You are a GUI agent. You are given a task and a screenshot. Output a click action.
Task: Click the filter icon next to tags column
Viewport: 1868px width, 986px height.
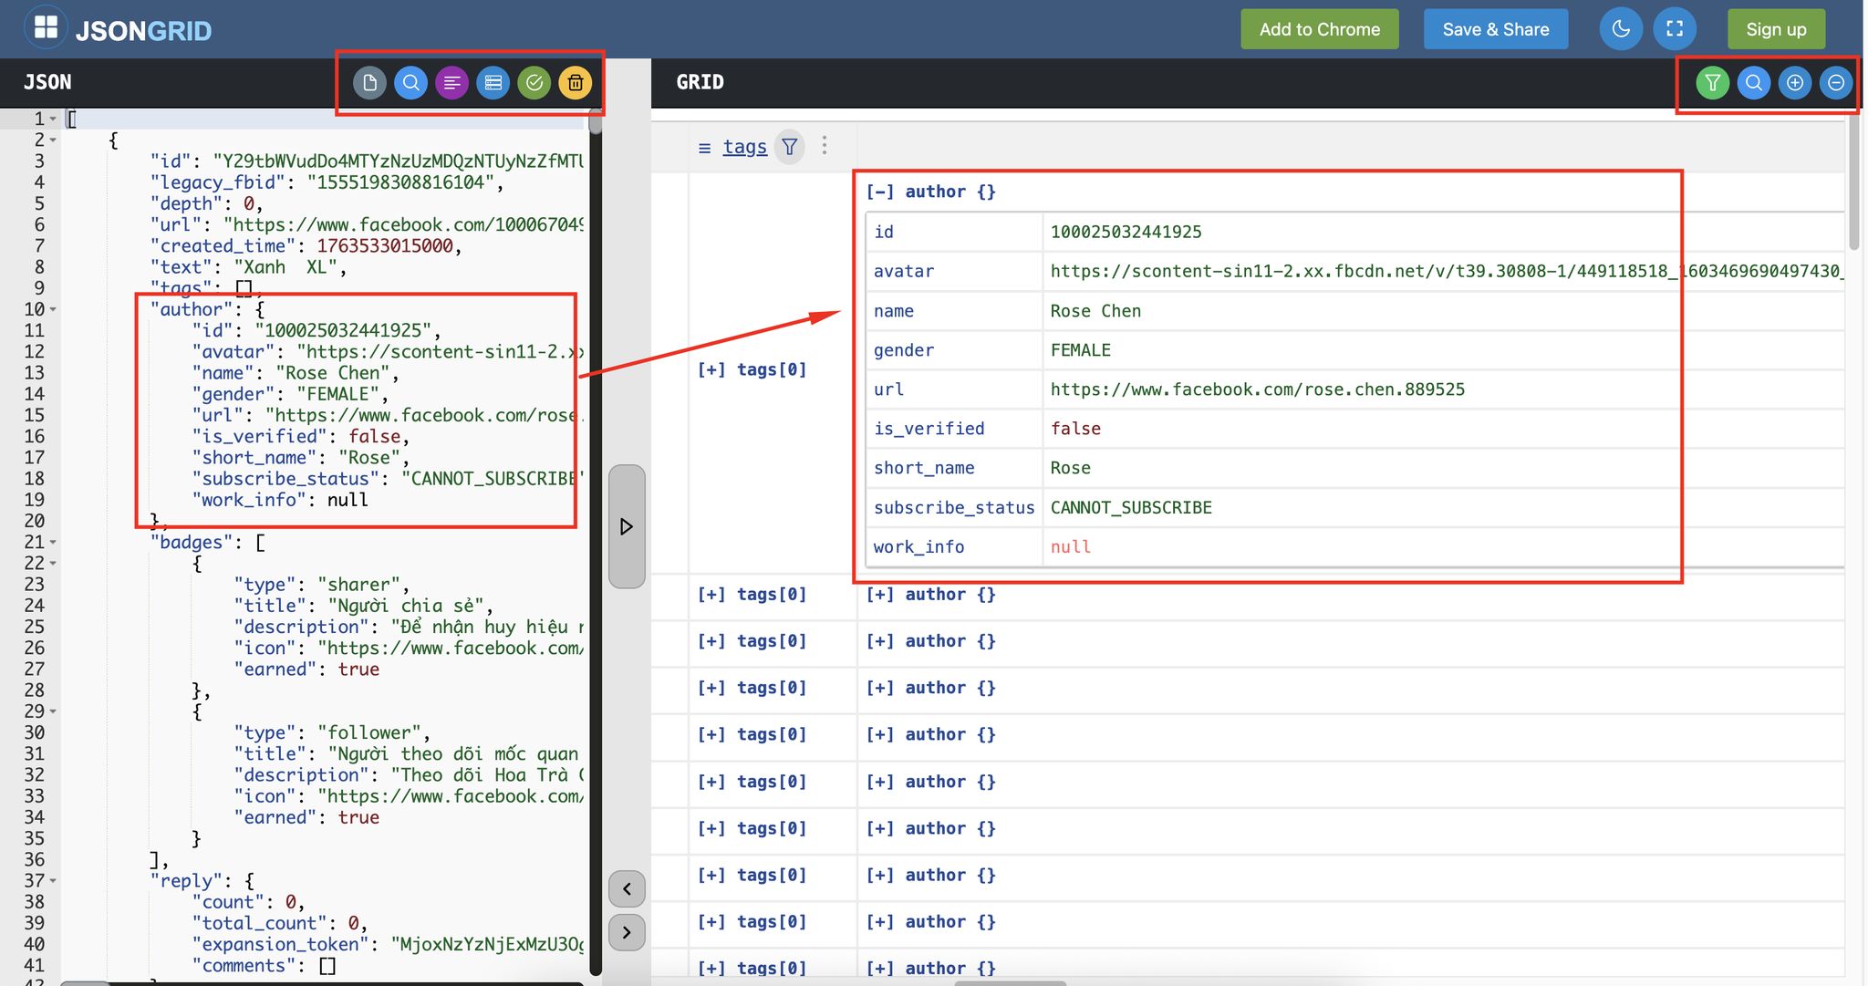(790, 146)
